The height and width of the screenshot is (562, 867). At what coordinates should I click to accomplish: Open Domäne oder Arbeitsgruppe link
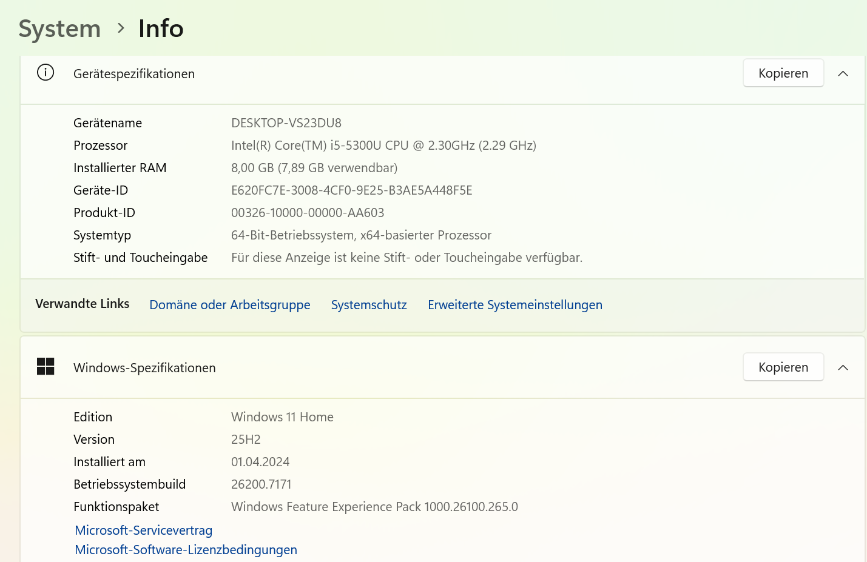coord(230,304)
